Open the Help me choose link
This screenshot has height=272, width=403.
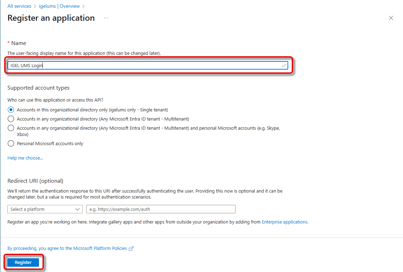pyautogui.click(x=25, y=158)
